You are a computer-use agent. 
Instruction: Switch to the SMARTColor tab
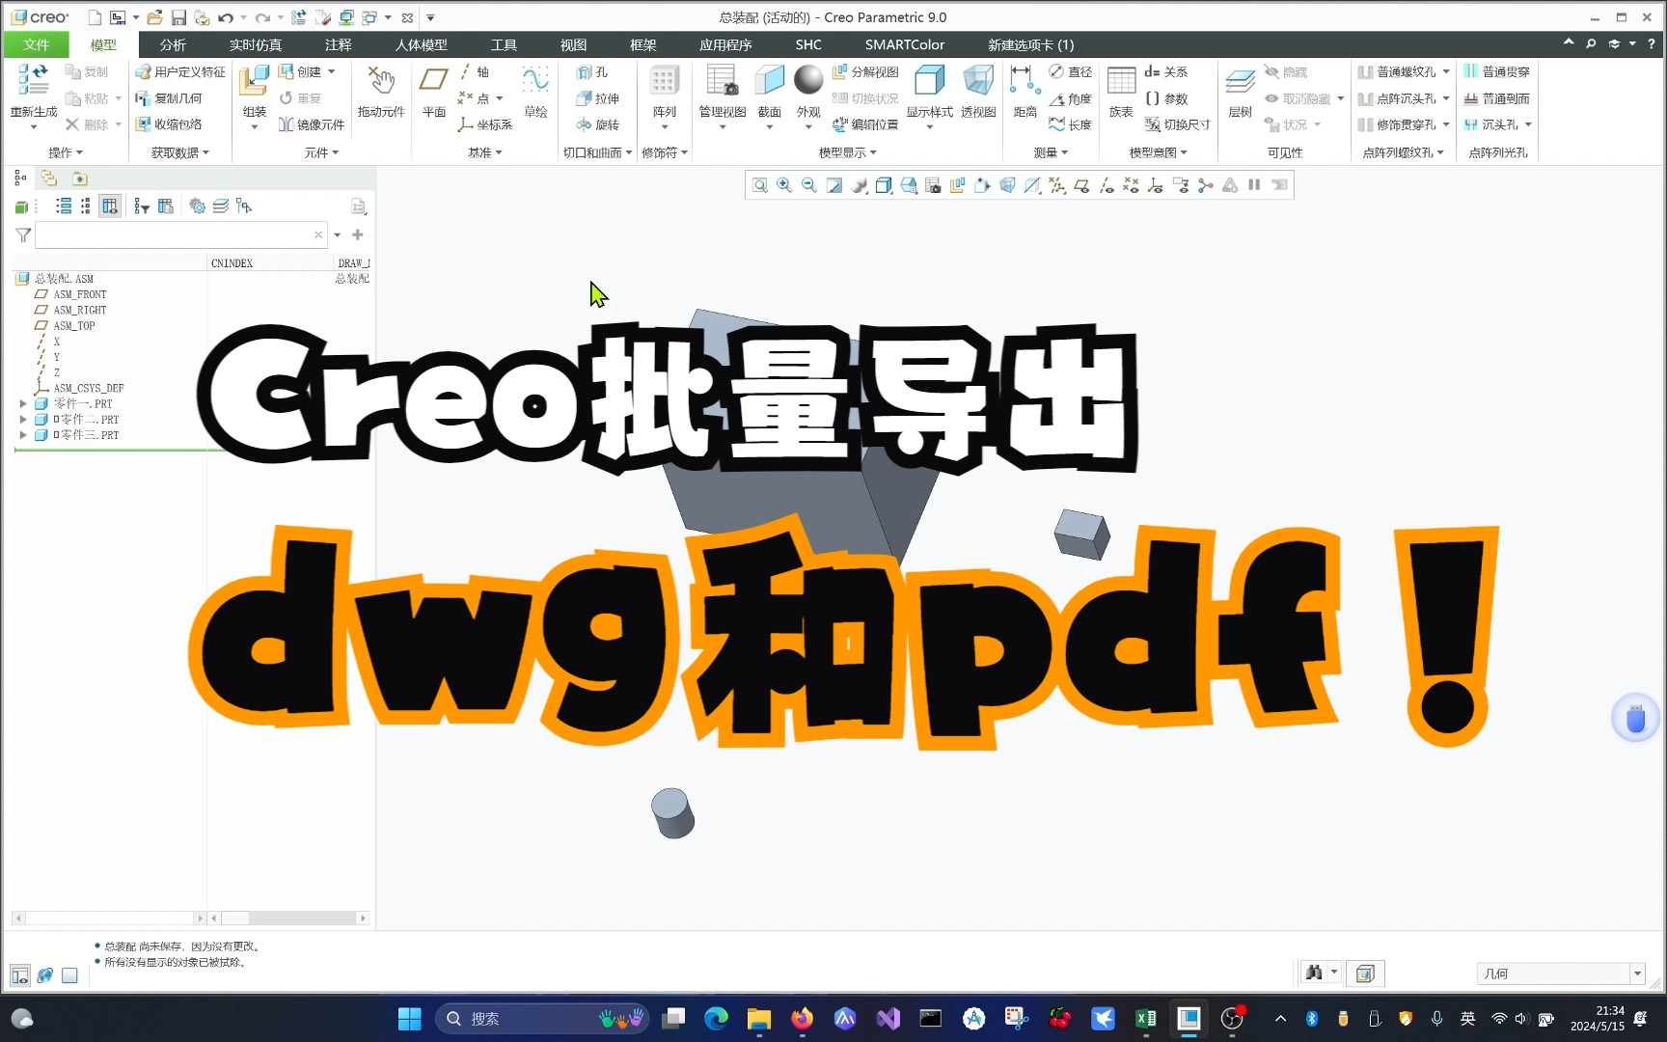905,44
